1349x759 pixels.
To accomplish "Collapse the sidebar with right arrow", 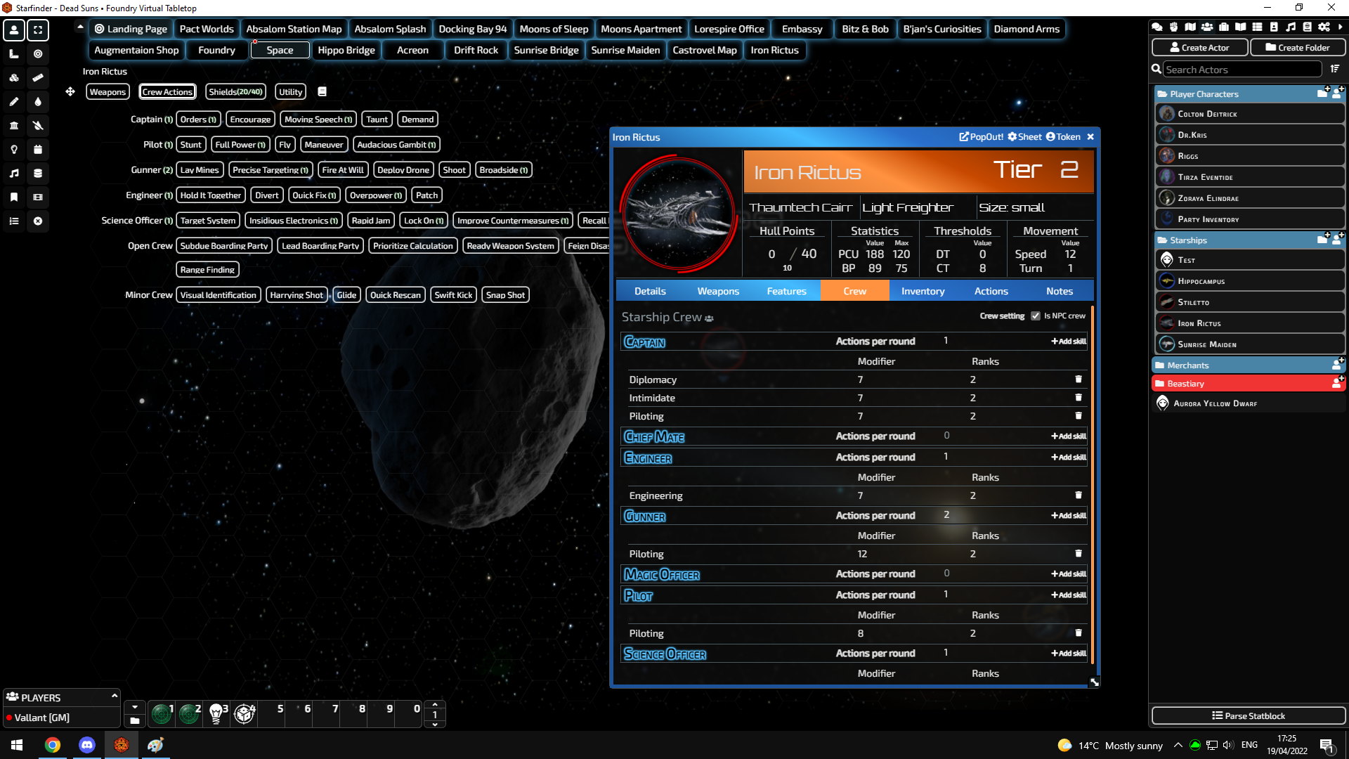I will (1341, 27).
